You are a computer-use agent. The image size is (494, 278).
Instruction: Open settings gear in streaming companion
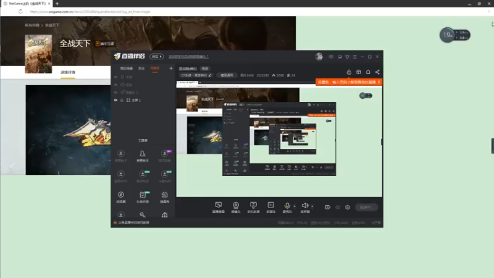pos(348,207)
